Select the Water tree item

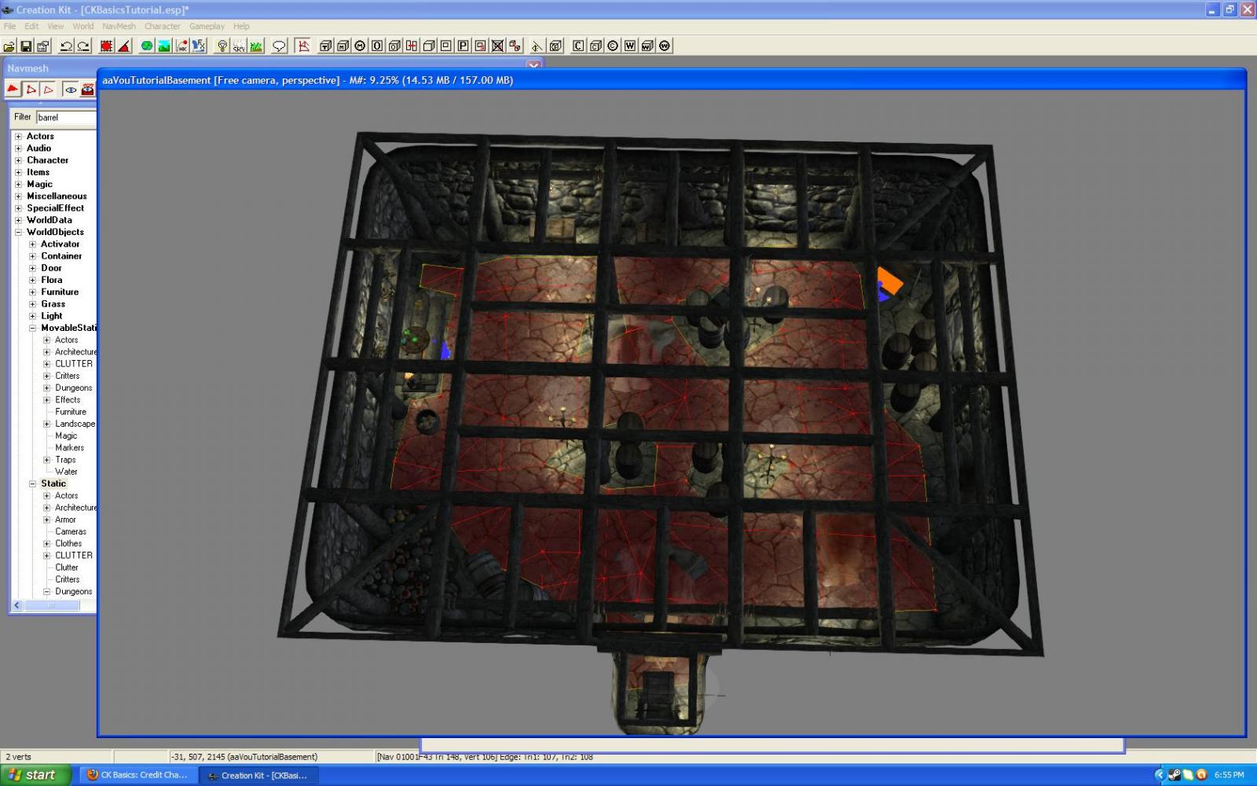66,472
